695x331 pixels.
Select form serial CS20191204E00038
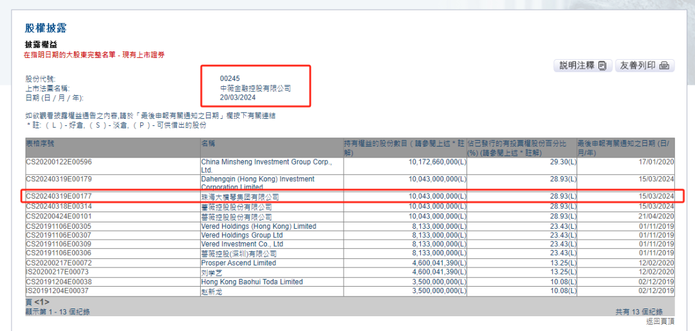coord(59,282)
